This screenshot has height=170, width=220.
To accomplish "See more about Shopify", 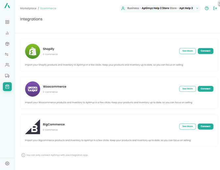I will click(x=187, y=51).
